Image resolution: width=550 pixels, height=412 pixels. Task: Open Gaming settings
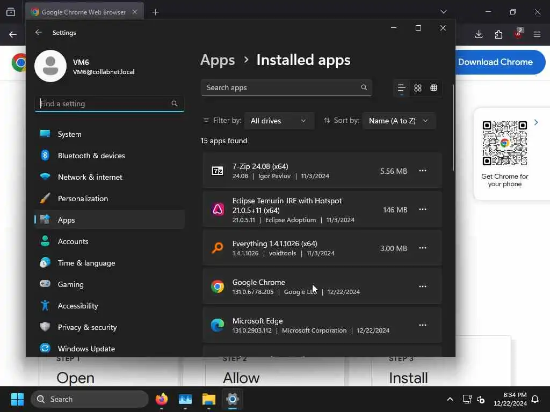110,284
